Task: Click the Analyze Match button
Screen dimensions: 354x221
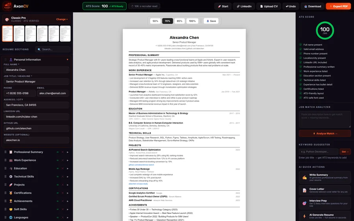Action: (x=325, y=133)
